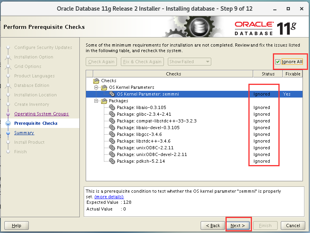Click gear icon for glibc-2.3.4-2.41 package

[112, 114]
